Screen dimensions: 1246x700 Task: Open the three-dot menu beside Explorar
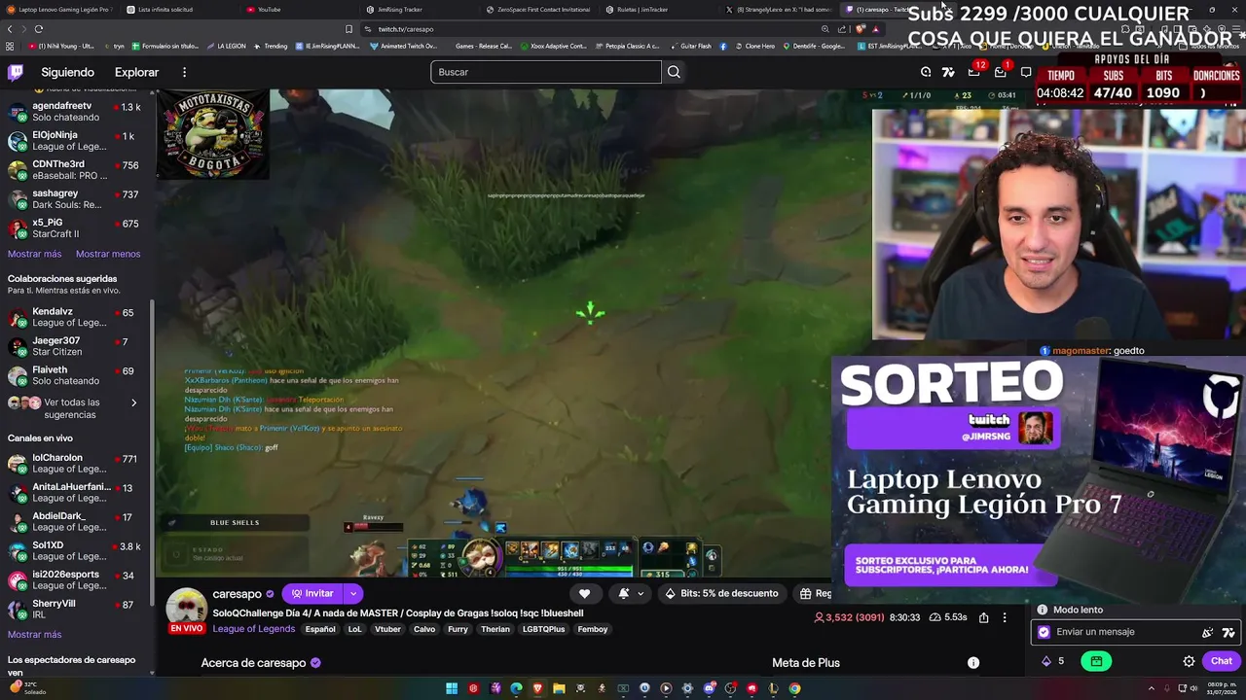tap(184, 72)
